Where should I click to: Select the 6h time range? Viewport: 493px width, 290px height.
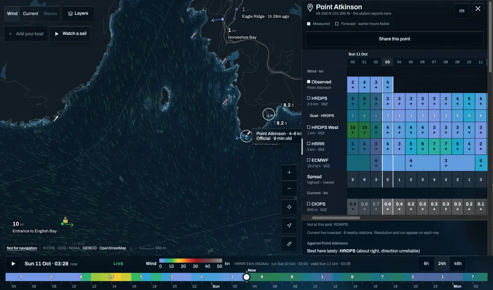(x=426, y=264)
